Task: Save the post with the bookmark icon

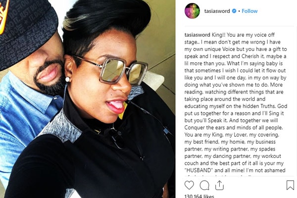Action: [x=290, y=185]
